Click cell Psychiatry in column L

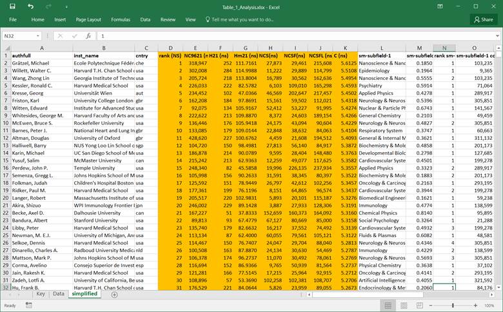pyautogui.click(x=382, y=86)
